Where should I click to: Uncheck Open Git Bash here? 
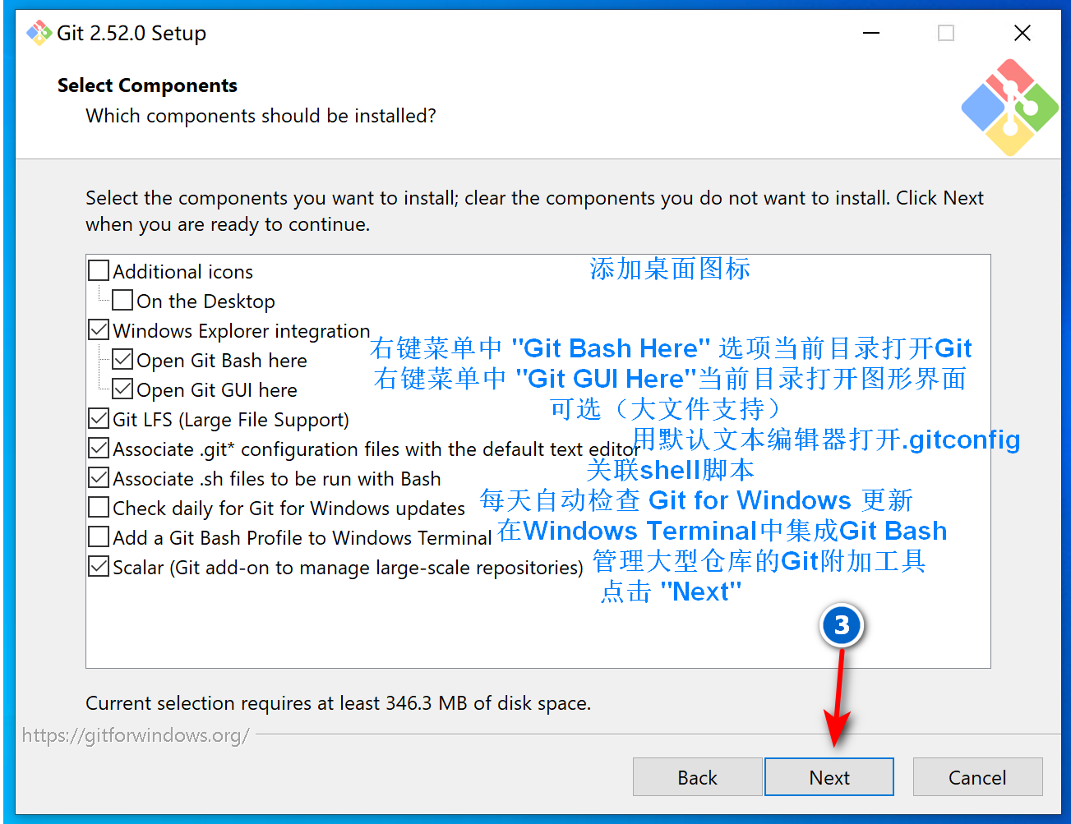[122, 359]
